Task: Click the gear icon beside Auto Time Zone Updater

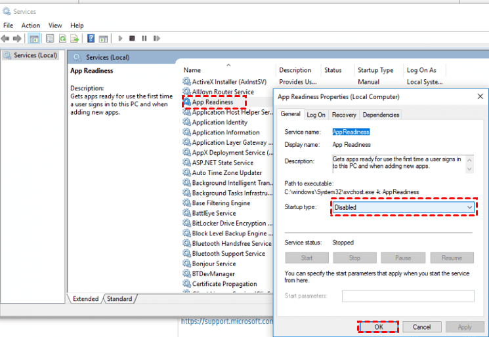Action: (186, 172)
